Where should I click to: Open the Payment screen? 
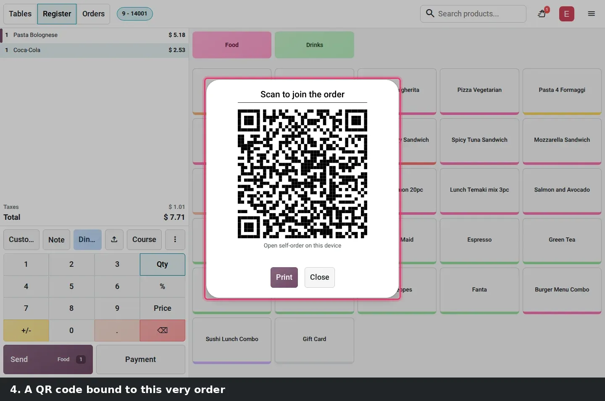[141, 359]
